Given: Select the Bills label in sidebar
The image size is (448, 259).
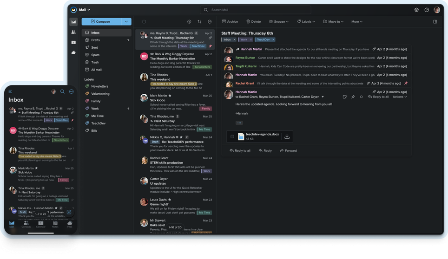Looking at the screenshot, I should (106, 131).
